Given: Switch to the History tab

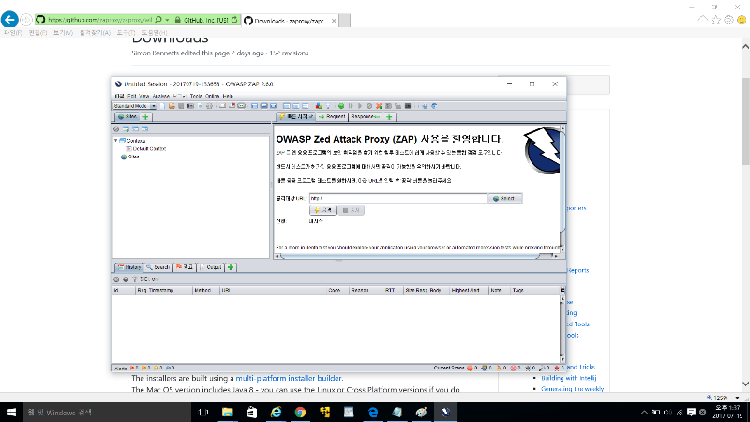Looking at the screenshot, I should point(129,267).
